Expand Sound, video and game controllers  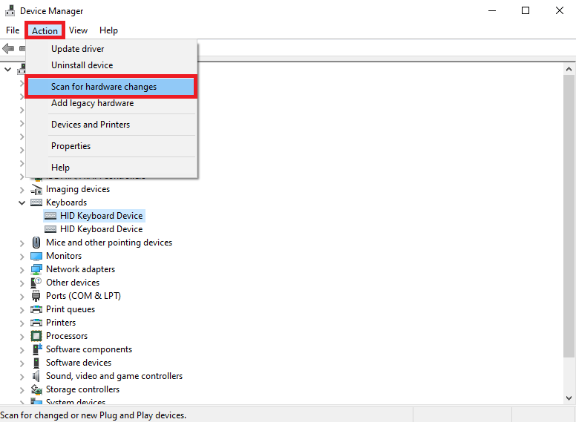tap(22, 377)
